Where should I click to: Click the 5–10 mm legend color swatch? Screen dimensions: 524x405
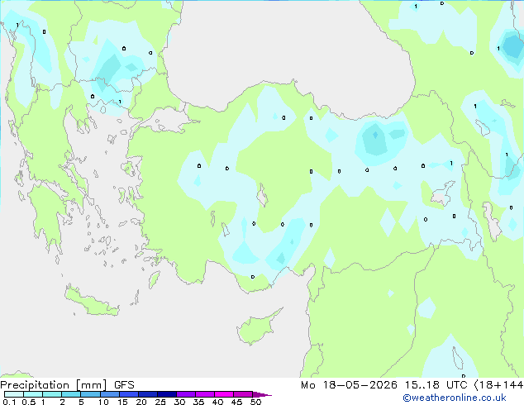point(90,394)
